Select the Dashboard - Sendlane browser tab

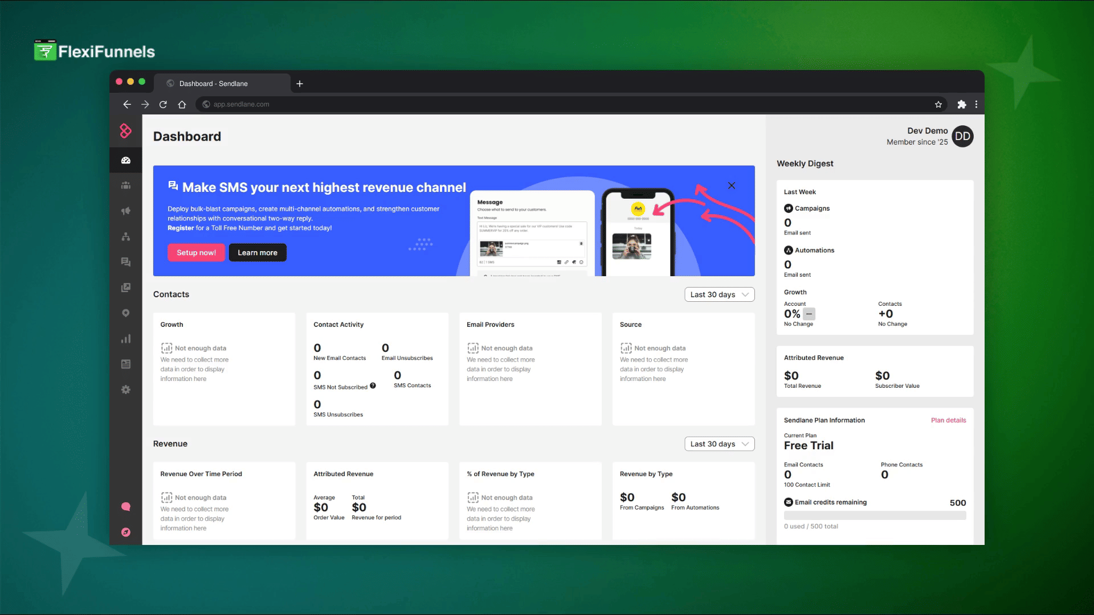tap(214, 84)
